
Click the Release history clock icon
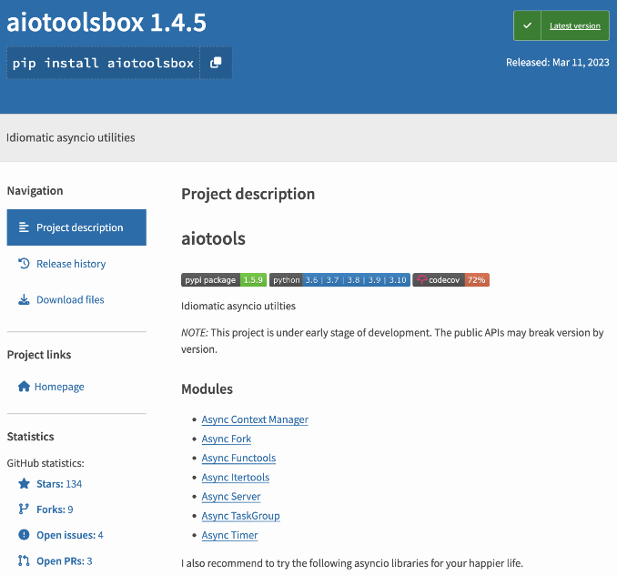coord(24,264)
